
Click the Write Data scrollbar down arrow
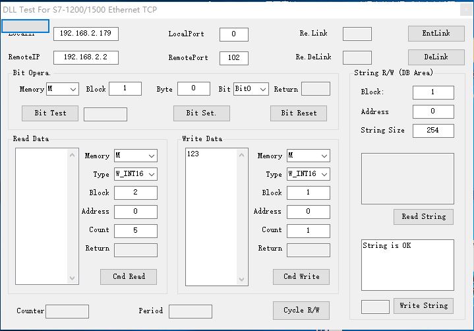(x=241, y=279)
